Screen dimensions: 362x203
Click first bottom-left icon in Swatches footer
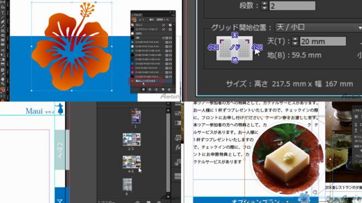point(143,90)
